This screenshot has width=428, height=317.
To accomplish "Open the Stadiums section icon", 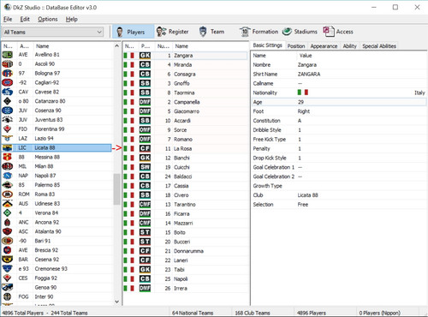I will coord(287,32).
